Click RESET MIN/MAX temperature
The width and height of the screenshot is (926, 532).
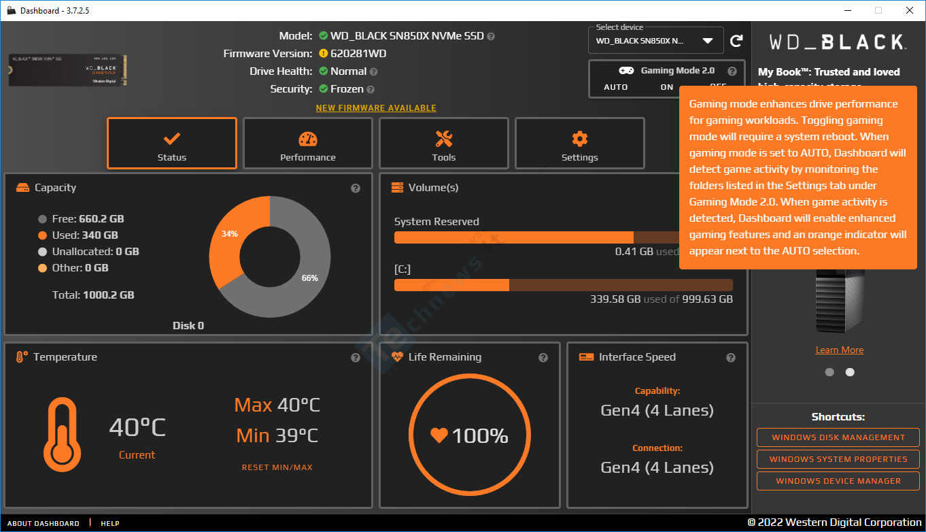tap(277, 467)
